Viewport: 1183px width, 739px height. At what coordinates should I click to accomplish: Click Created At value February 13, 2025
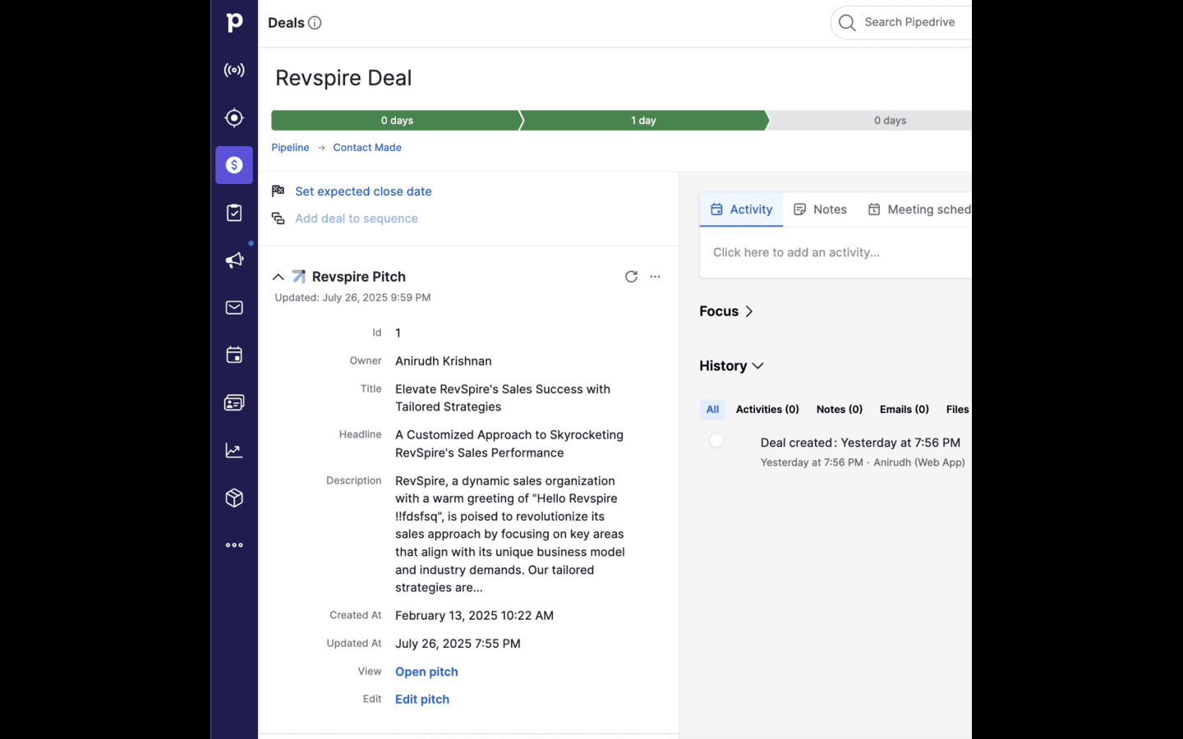[x=474, y=616]
